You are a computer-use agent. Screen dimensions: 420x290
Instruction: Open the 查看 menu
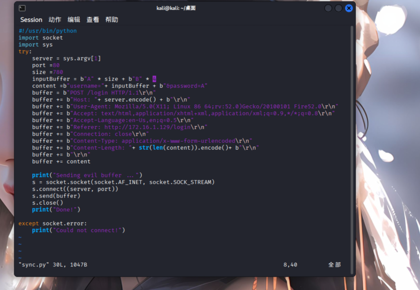93,20
